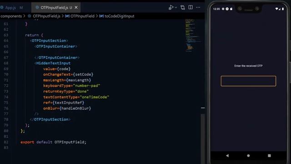291x164 pixels.
Task: Click the keyboardType "number-pad" line
Action: coord(72,86)
